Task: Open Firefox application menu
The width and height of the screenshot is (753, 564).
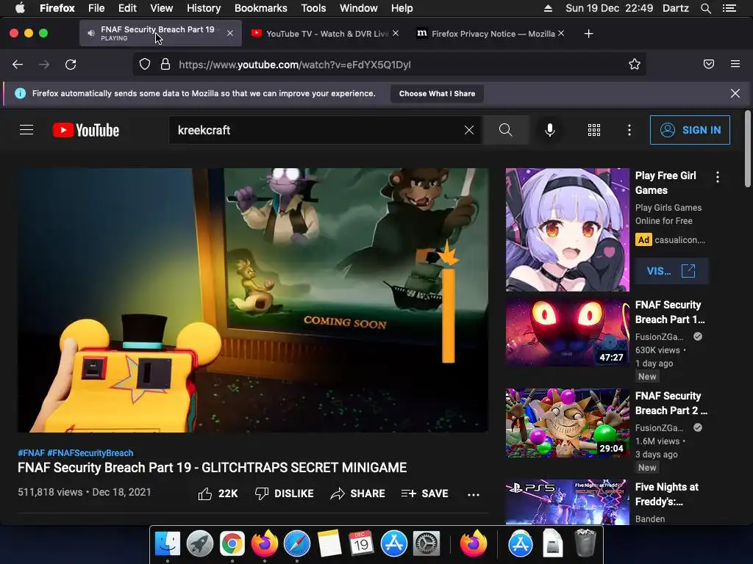Action: [x=735, y=64]
